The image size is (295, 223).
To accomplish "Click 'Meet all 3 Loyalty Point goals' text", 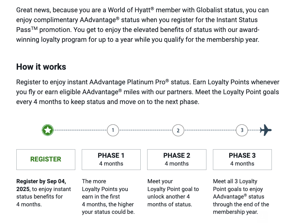I will pos(241,196).
